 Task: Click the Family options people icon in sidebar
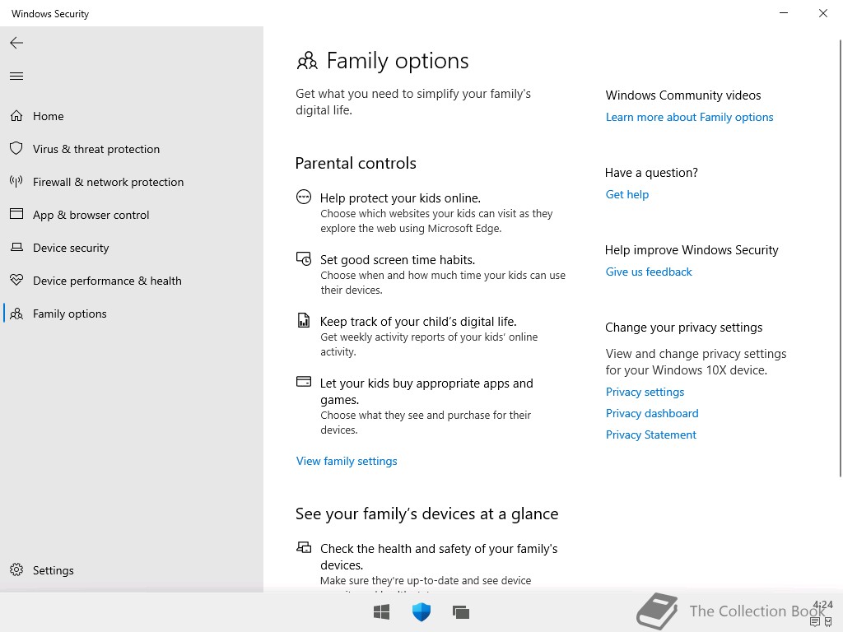(x=16, y=314)
